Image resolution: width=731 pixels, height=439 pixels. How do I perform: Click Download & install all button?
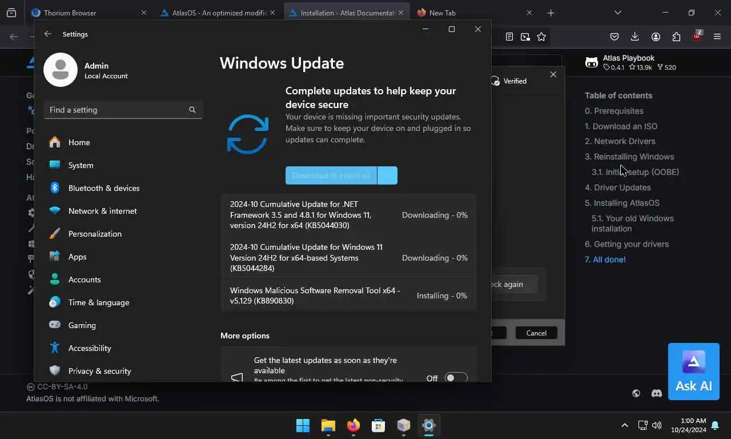coord(331,175)
